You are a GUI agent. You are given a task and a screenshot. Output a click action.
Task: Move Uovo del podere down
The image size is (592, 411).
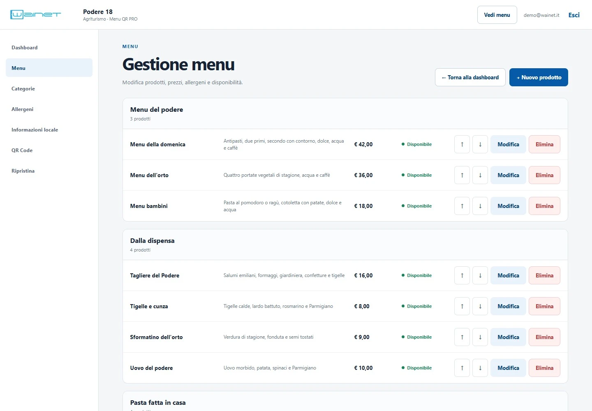click(x=480, y=368)
